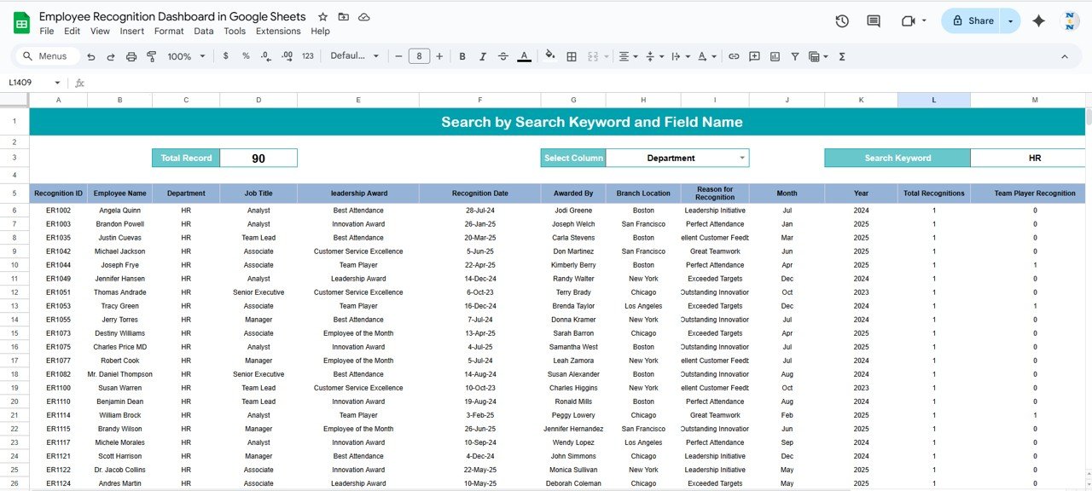Toggle strikethrough formatting

[503, 56]
